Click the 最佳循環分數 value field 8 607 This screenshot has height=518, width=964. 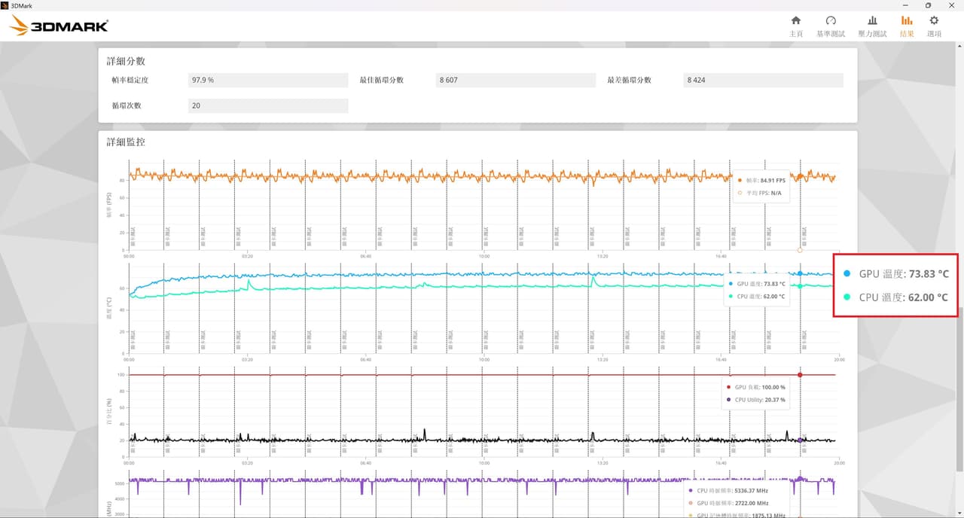click(516, 80)
